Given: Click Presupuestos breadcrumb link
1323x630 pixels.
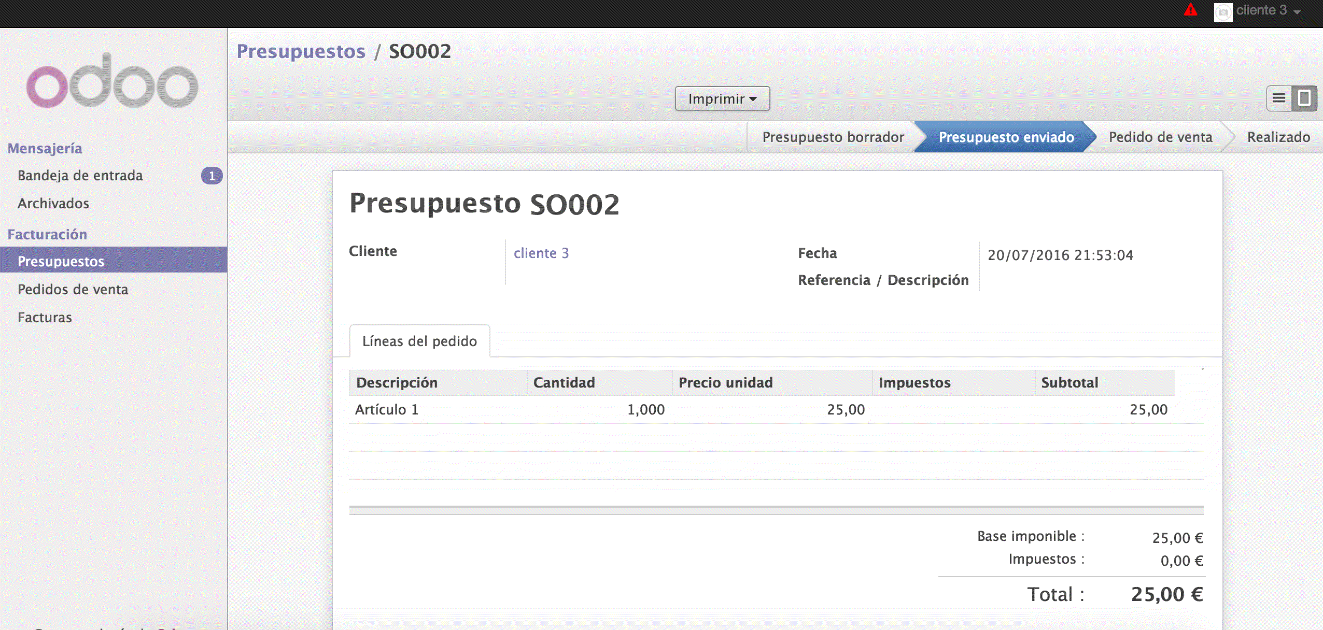Looking at the screenshot, I should point(301,51).
